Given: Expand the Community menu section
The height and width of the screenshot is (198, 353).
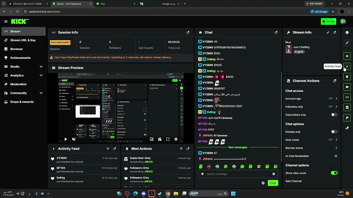Looking at the screenshot, I should [x=41, y=93].
